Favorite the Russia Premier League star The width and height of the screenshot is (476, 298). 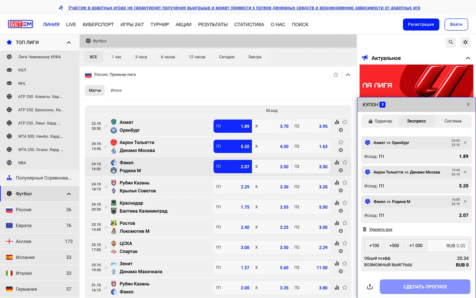[x=336, y=75]
